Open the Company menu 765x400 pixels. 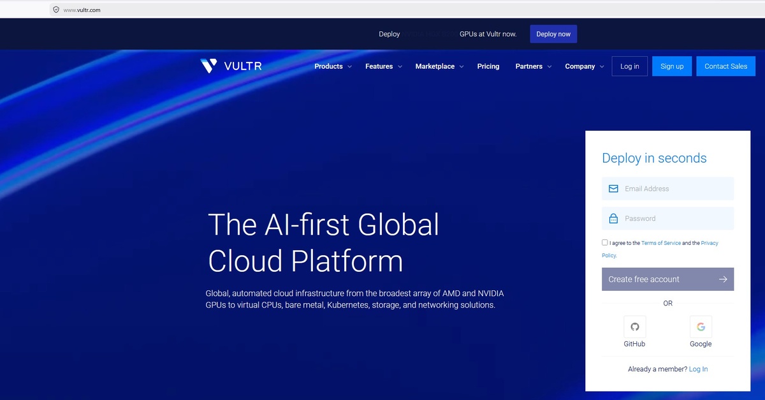tap(580, 66)
